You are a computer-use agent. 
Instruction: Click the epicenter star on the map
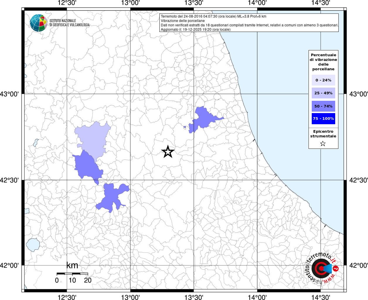168,152
